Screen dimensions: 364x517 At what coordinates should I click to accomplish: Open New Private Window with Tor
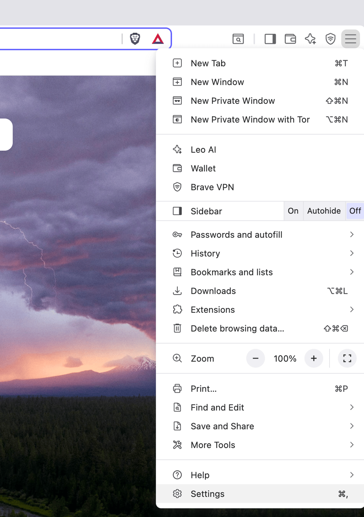click(x=260, y=120)
